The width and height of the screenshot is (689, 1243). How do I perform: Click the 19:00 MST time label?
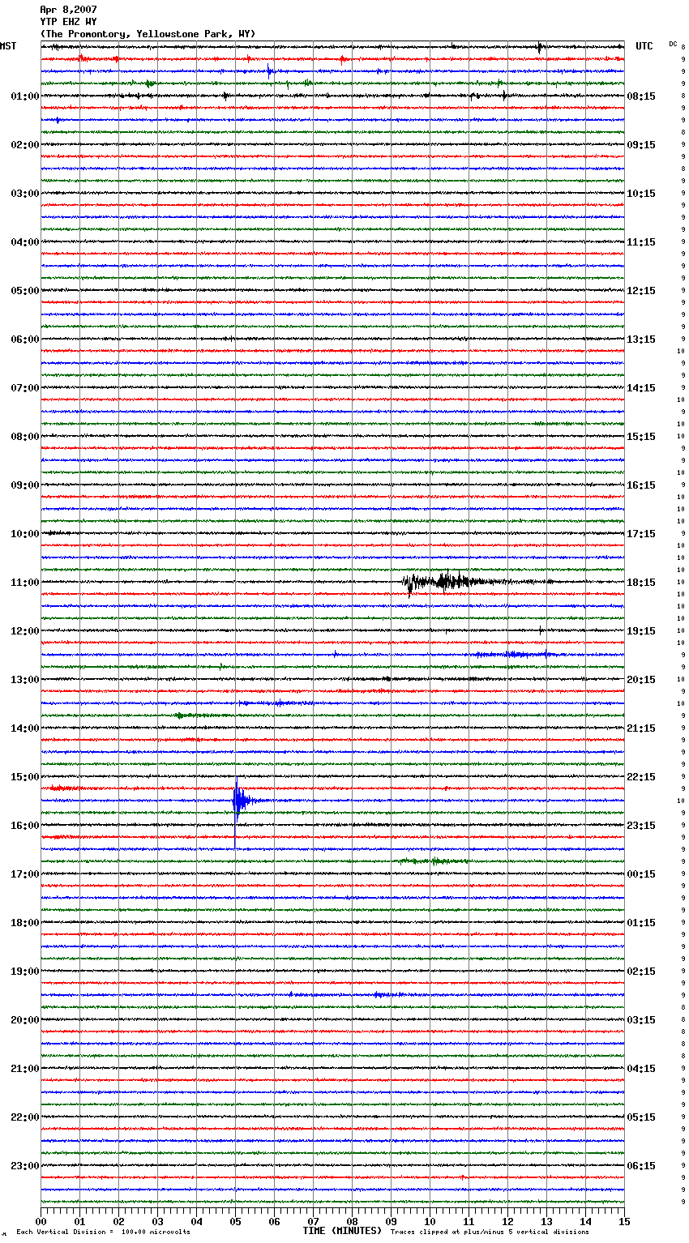pyautogui.click(x=24, y=972)
